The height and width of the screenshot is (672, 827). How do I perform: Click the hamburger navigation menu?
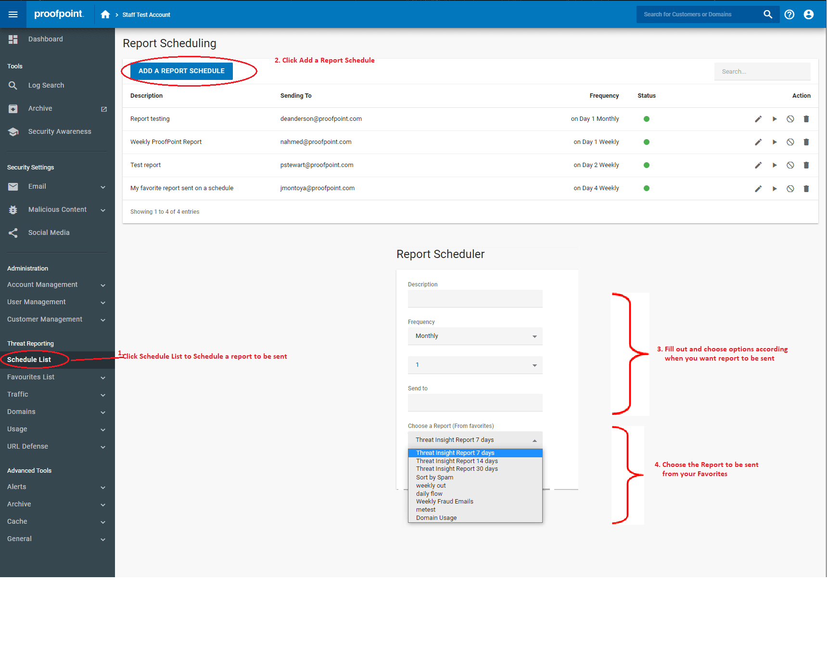(13, 14)
